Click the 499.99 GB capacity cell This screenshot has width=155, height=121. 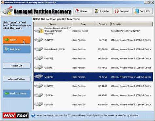click(x=103, y=105)
